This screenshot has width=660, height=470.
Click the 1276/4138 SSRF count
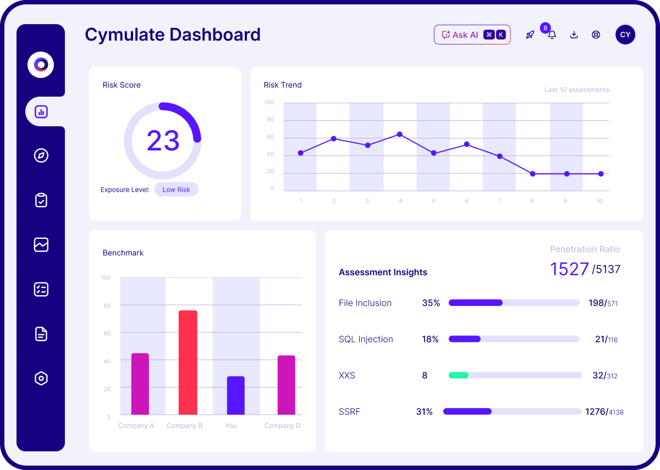tap(604, 412)
